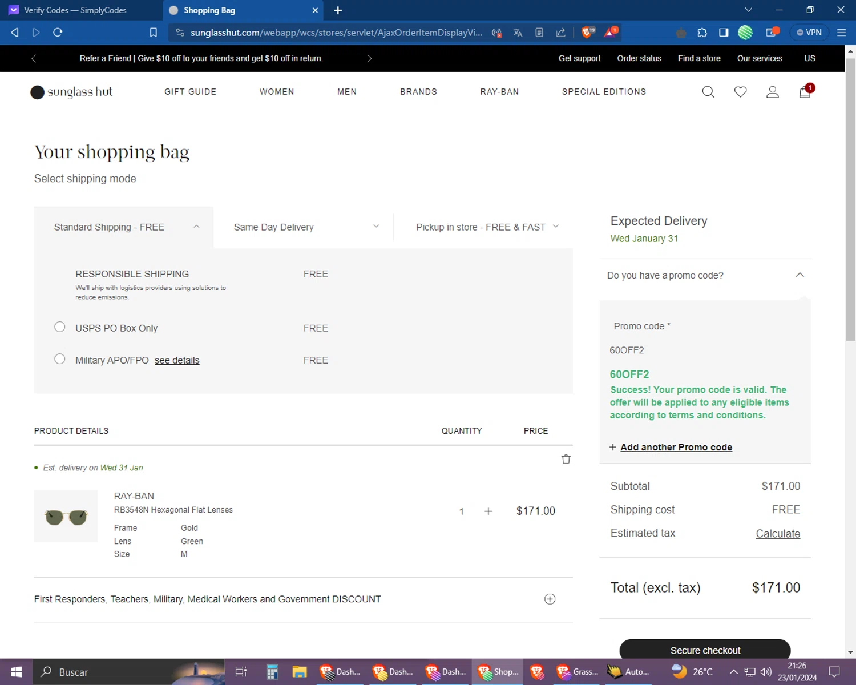Click the Windows Buscar search box
The image size is (856, 685).
point(130,672)
